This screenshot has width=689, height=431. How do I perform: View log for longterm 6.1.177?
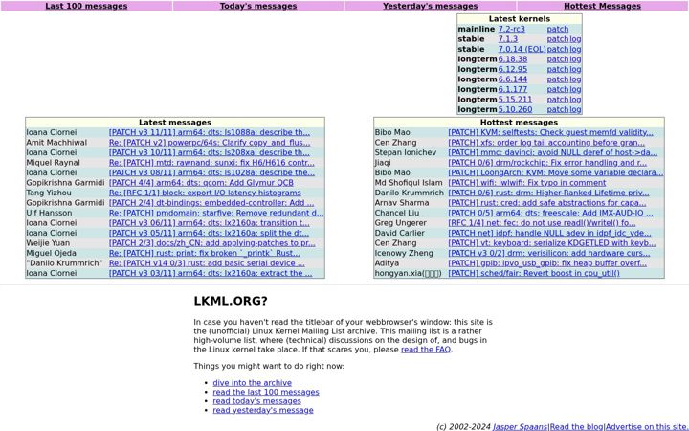click(575, 89)
